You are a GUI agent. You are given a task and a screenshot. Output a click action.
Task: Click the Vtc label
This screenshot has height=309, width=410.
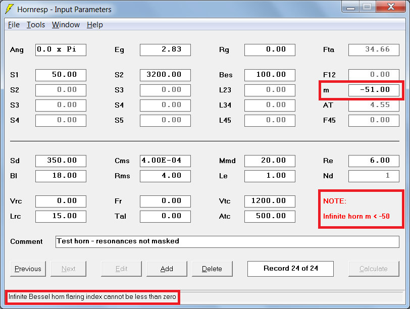pos(225,201)
